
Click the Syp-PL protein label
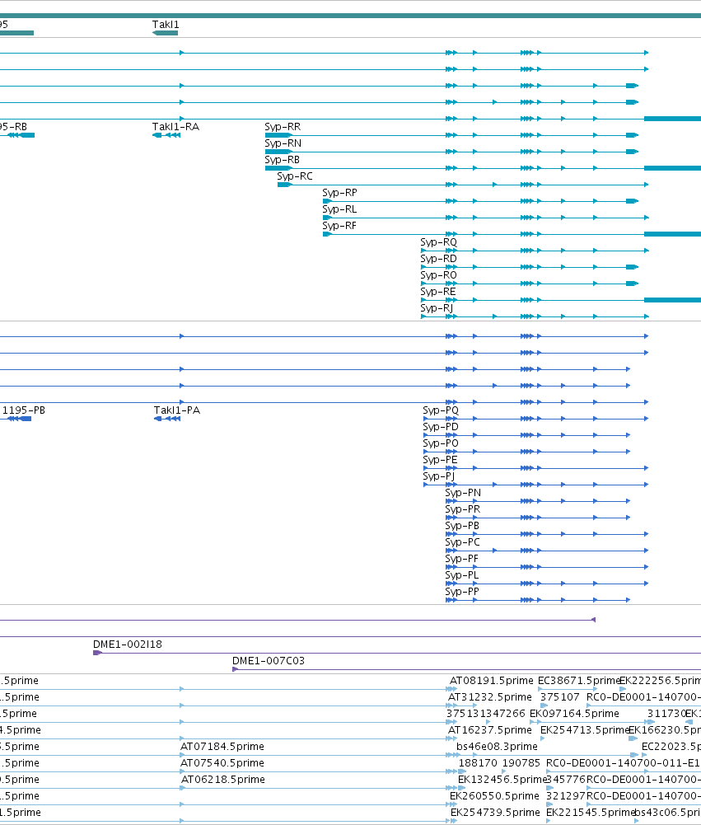(462, 575)
